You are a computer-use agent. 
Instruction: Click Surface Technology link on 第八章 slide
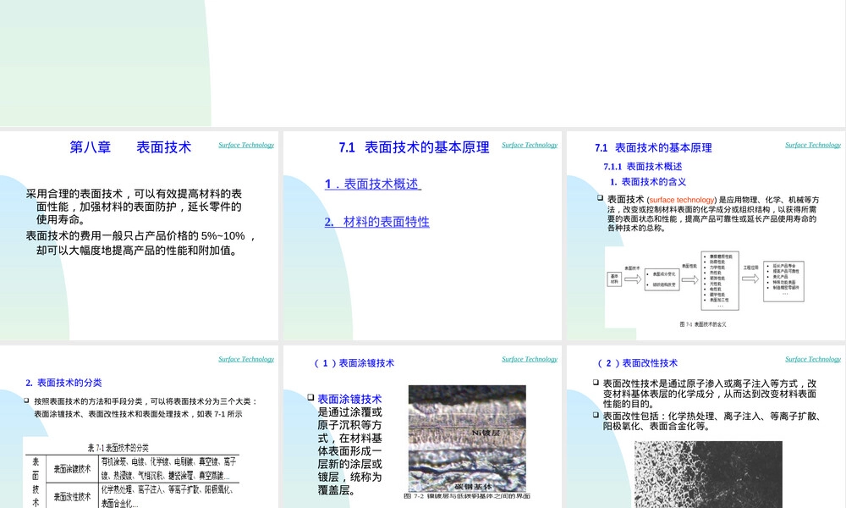click(246, 145)
